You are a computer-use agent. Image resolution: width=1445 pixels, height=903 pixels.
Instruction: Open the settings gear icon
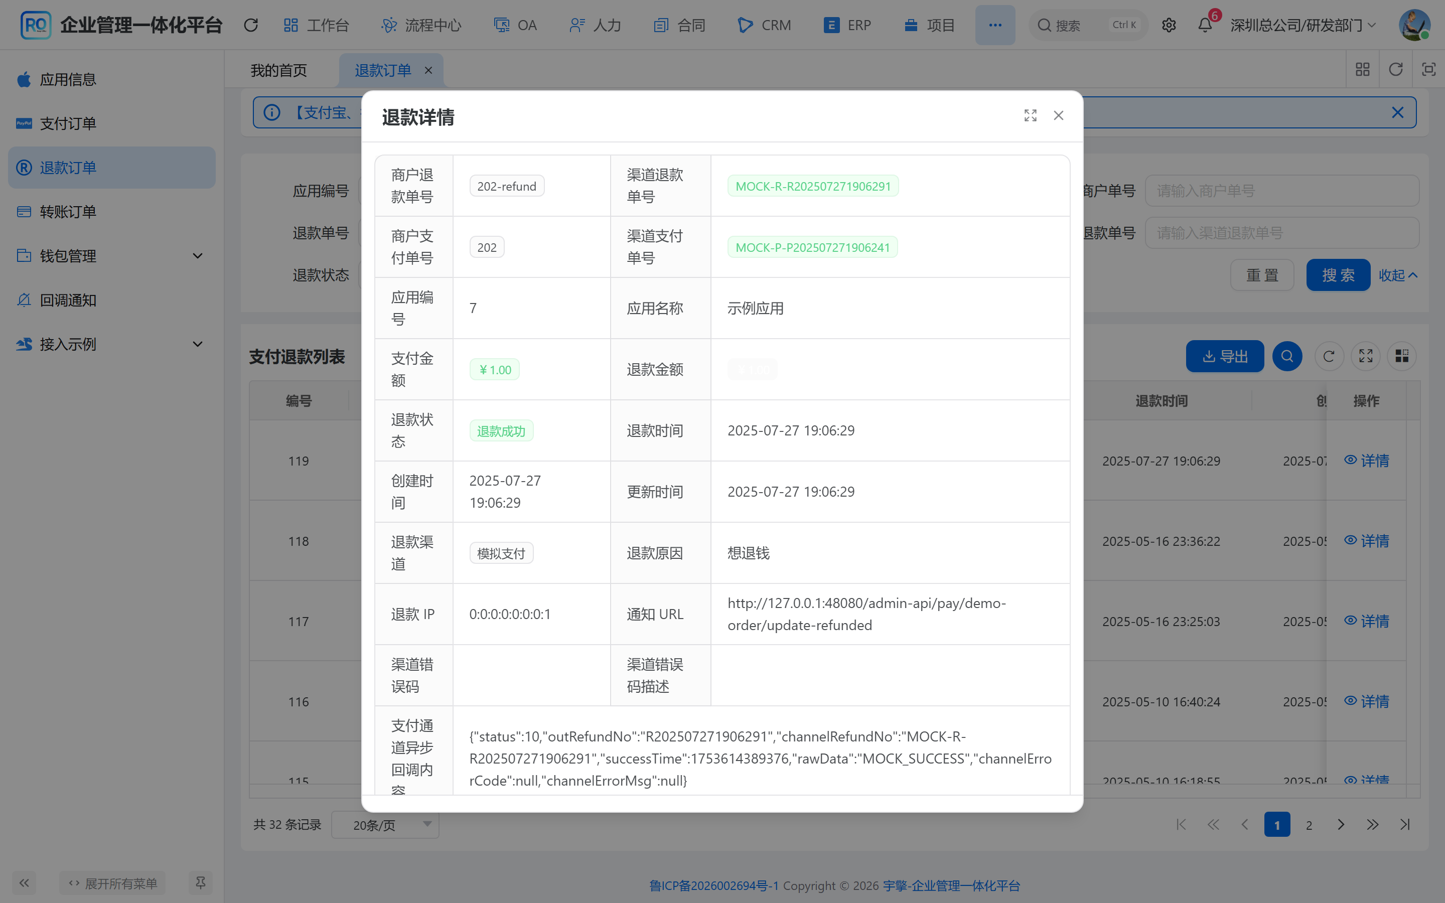pyautogui.click(x=1169, y=25)
